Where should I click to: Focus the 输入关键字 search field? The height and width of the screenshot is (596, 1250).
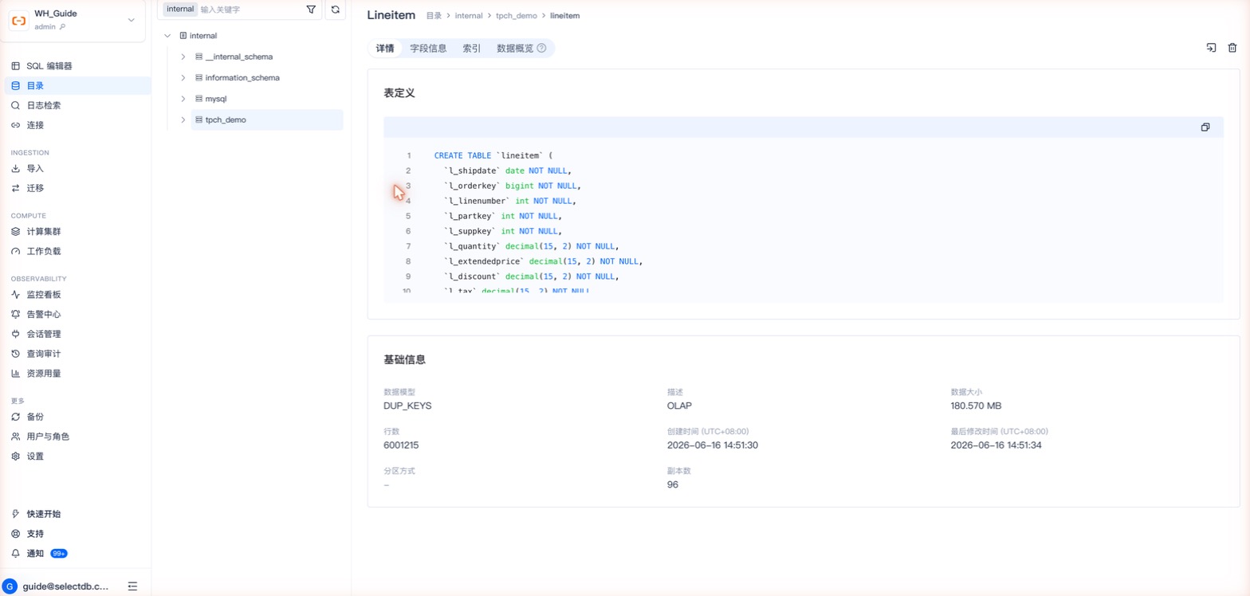[250, 10]
